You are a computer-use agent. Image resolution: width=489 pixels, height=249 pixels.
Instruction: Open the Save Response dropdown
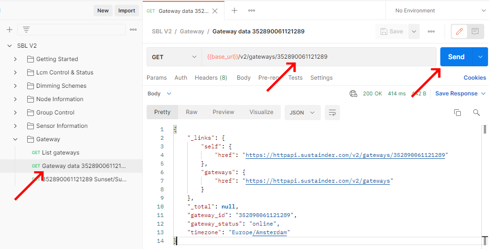461,93
